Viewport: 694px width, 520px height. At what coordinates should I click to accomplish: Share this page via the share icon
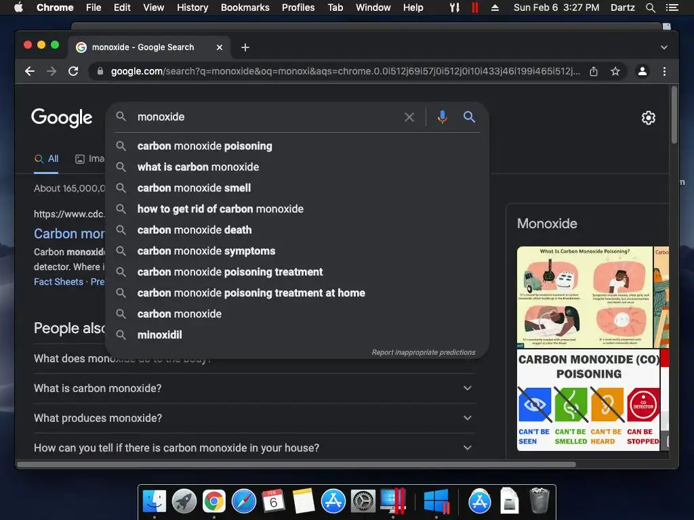tap(594, 71)
